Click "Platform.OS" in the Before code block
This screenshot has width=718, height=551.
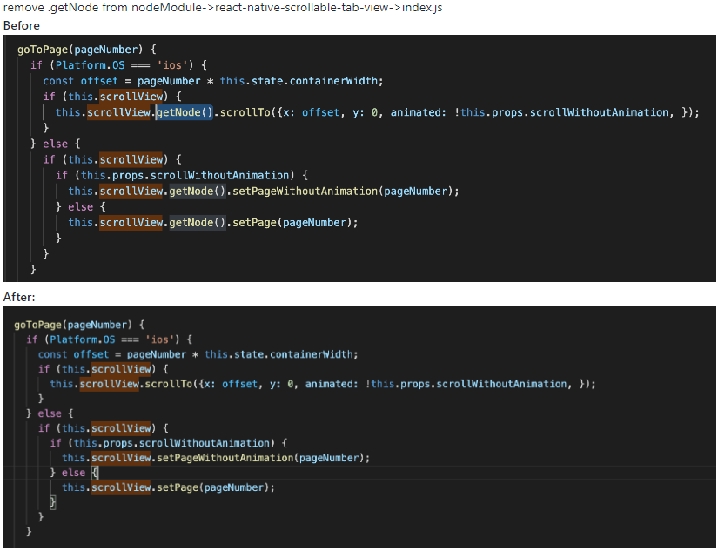(x=91, y=65)
